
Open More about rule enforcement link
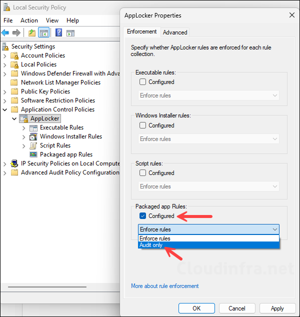click(x=165, y=286)
